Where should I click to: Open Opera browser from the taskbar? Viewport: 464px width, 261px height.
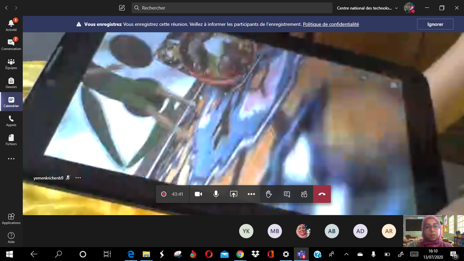pyautogui.click(x=209, y=254)
